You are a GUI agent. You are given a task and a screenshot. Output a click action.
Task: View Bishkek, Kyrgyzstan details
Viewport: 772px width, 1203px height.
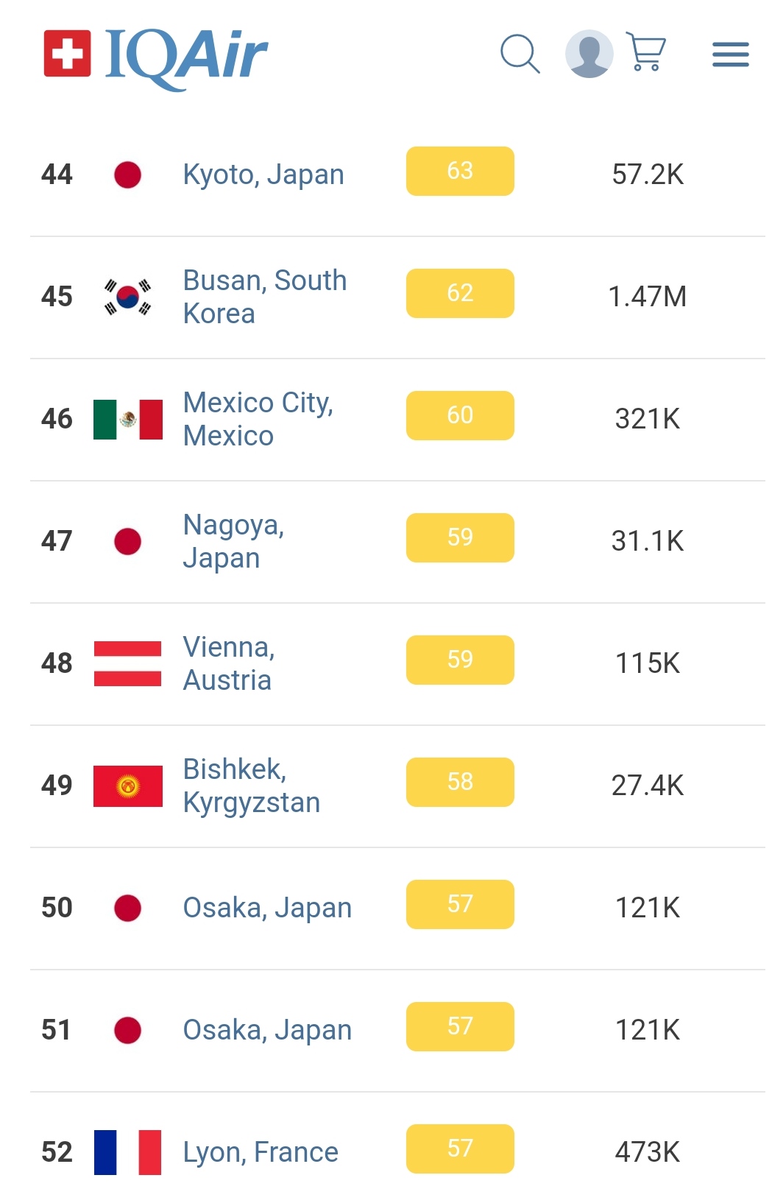[x=251, y=786]
